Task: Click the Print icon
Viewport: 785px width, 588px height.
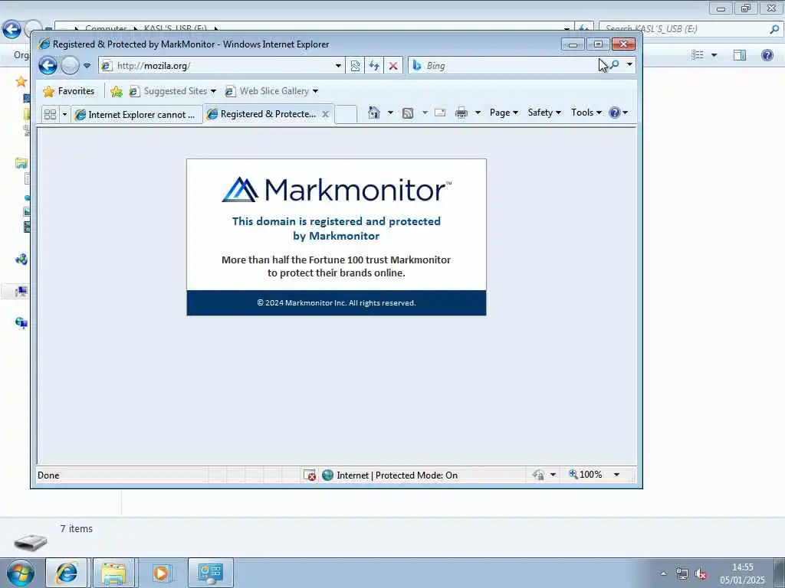Action: [461, 113]
